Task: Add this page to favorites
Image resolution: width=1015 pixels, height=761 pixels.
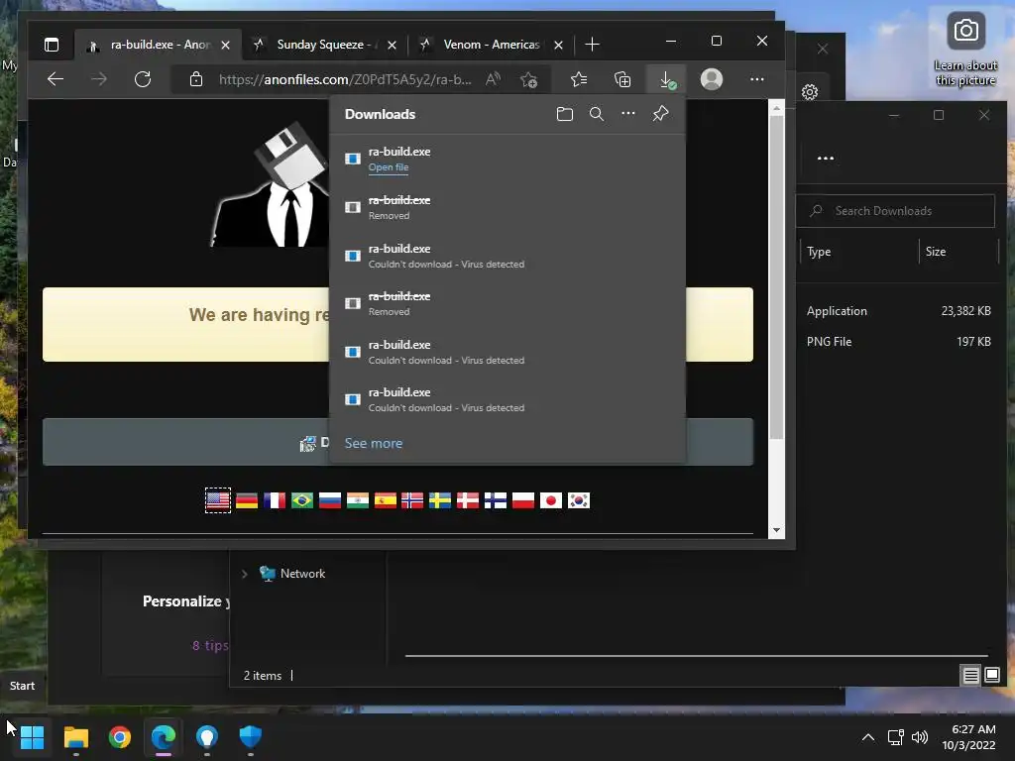Action: click(529, 79)
